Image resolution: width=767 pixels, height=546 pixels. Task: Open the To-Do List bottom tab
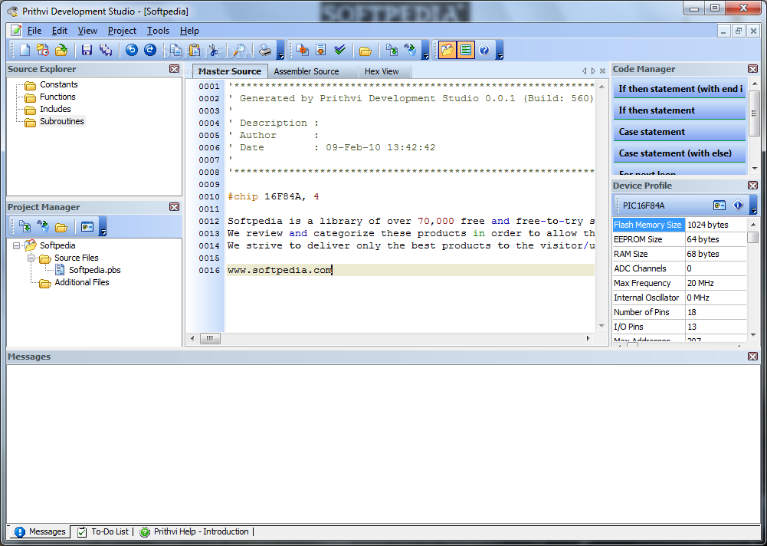[x=103, y=531]
